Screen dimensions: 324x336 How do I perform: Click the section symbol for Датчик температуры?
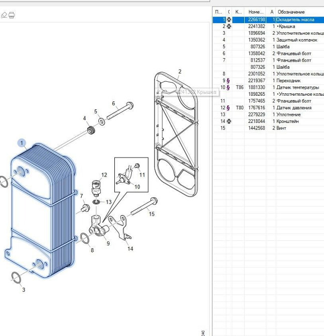tap(228, 87)
